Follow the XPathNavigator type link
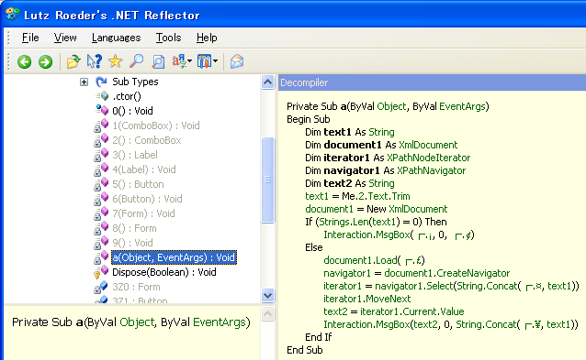The width and height of the screenshot is (586, 360). coord(432,170)
